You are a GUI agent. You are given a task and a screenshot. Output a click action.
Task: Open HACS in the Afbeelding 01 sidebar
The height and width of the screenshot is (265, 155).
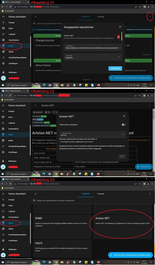pyautogui.click(x=10, y=46)
